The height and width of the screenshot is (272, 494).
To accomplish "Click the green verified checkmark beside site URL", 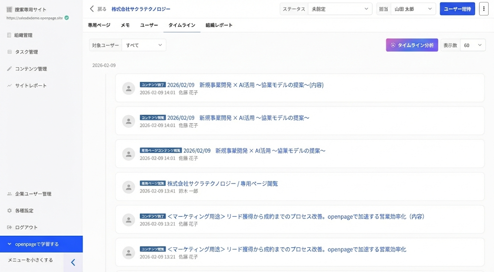I will (67, 18).
